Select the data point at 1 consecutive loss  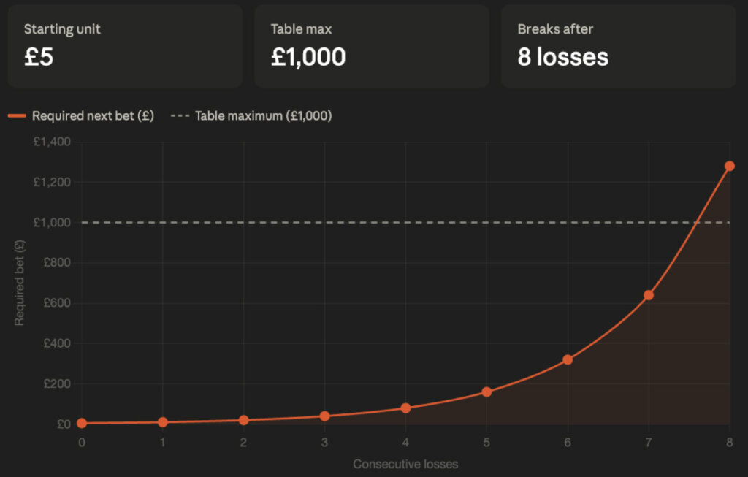(163, 422)
